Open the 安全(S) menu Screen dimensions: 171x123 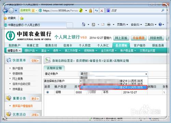136,25
